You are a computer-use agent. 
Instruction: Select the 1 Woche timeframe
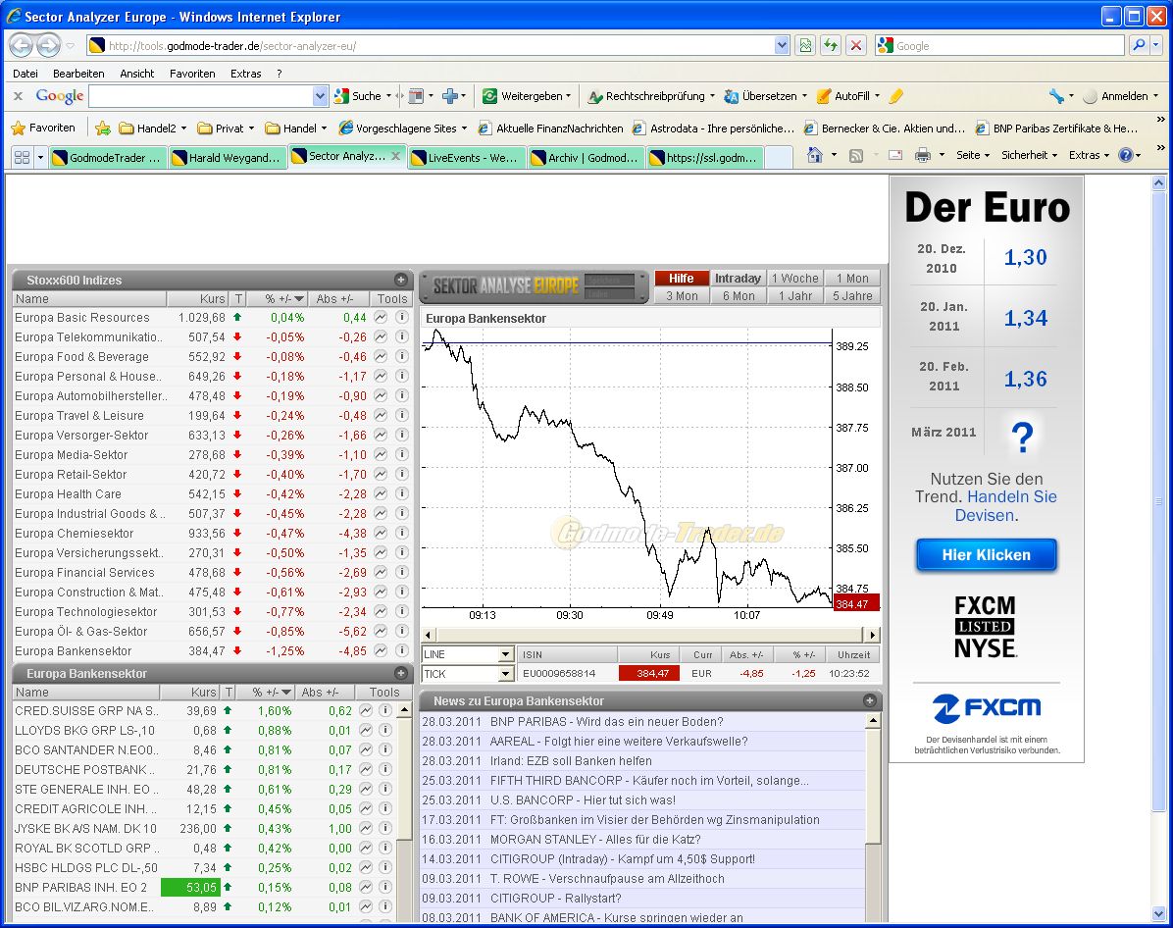(x=794, y=279)
